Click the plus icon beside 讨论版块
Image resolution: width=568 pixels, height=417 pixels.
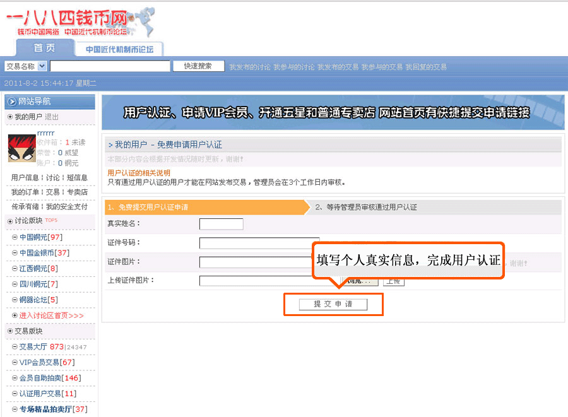tap(9, 221)
